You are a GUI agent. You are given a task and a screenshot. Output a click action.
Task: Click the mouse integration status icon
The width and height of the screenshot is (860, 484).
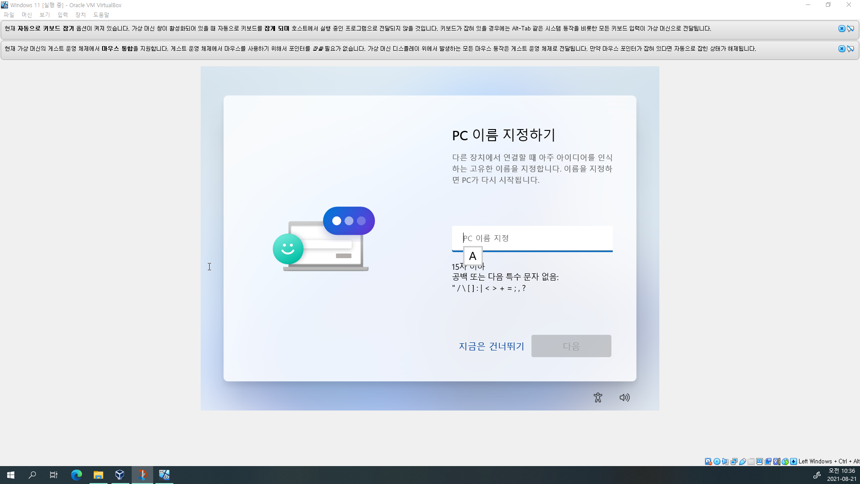(x=785, y=462)
